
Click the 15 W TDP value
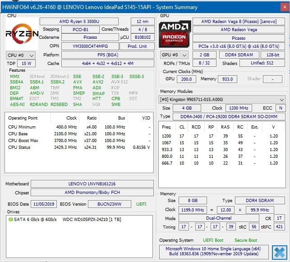pyautogui.click(x=26, y=64)
